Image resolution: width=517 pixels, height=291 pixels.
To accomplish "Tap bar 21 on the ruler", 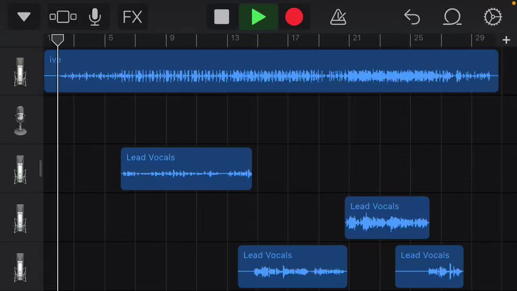I will click(357, 38).
